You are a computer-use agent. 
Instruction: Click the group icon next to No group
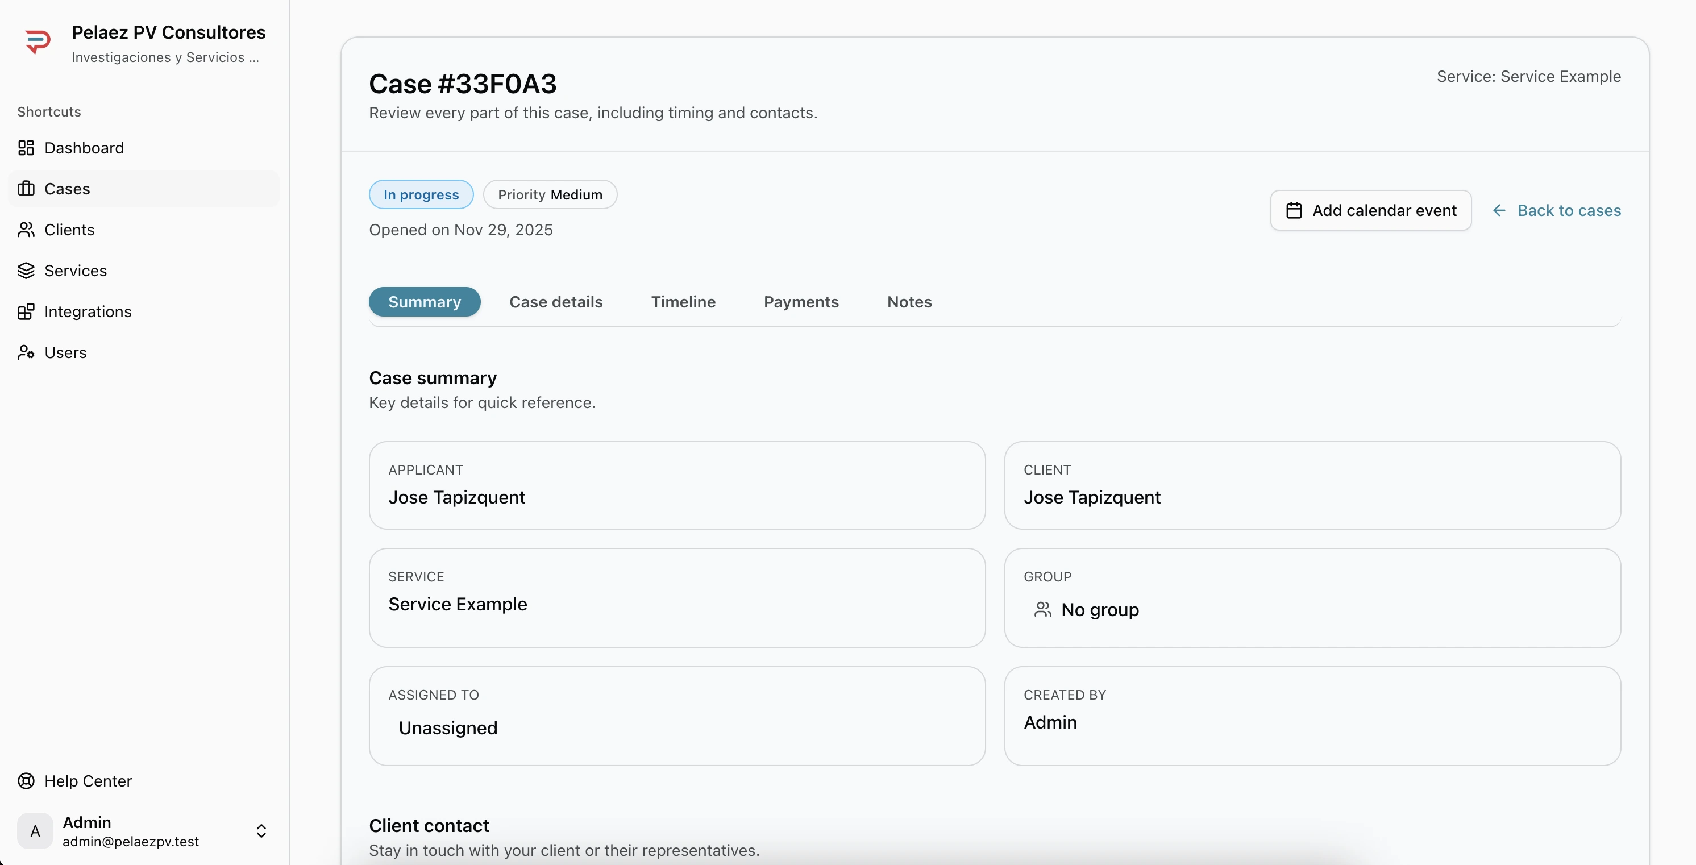pos(1043,610)
